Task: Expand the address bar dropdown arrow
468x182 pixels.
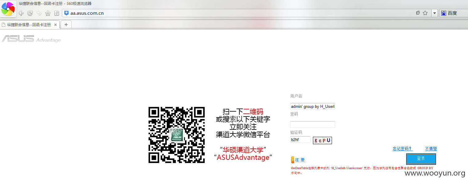Action: click(434, 13)
